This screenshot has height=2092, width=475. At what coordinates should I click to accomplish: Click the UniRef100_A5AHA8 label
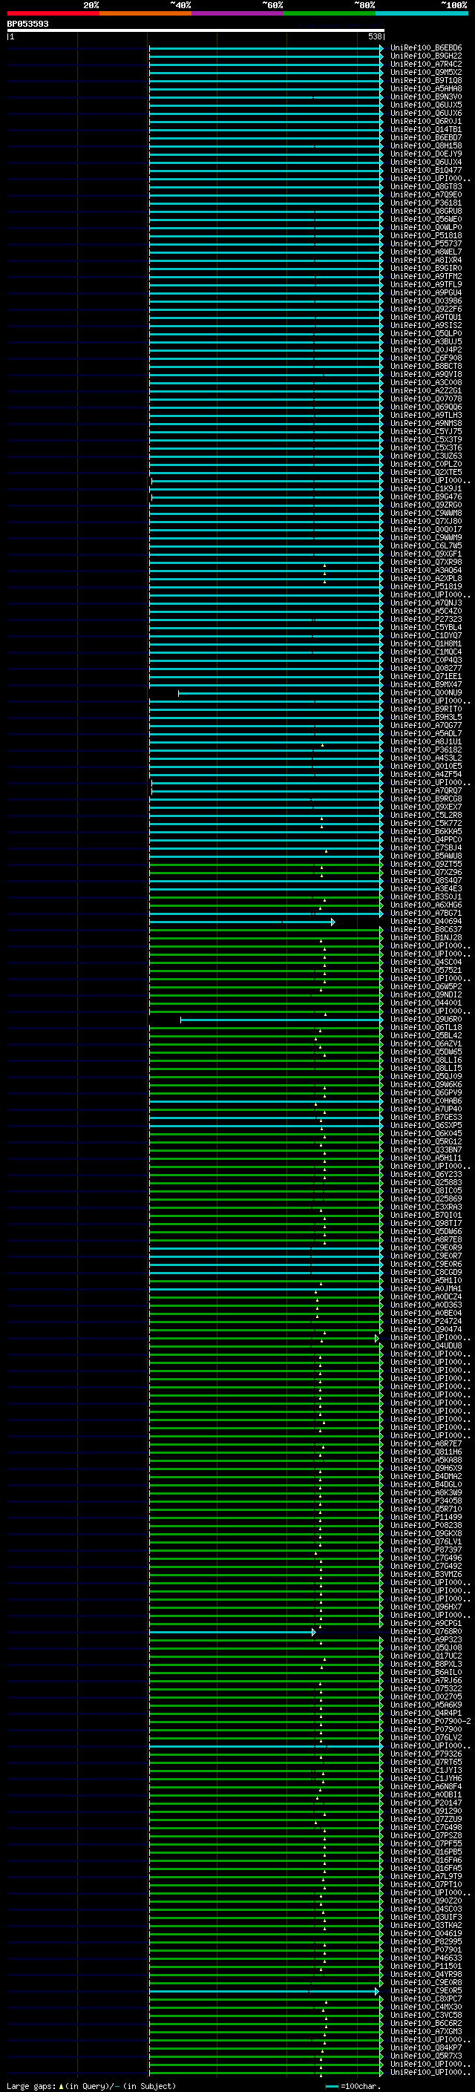(426, 88)
